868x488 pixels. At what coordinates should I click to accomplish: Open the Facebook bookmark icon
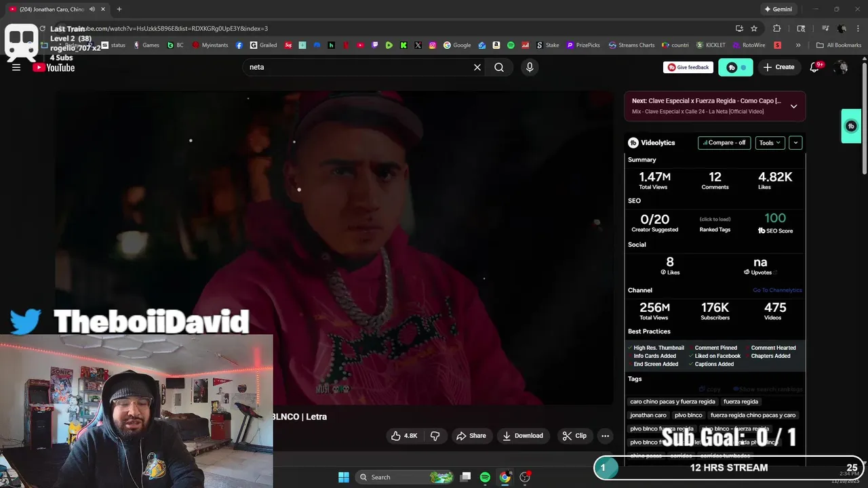(x=239, y=45)
